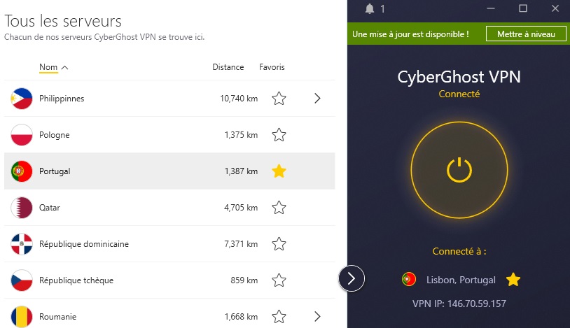The image size is (570, 328).
Task: Click the 4,705 km distance value
Action: point(241,208)
